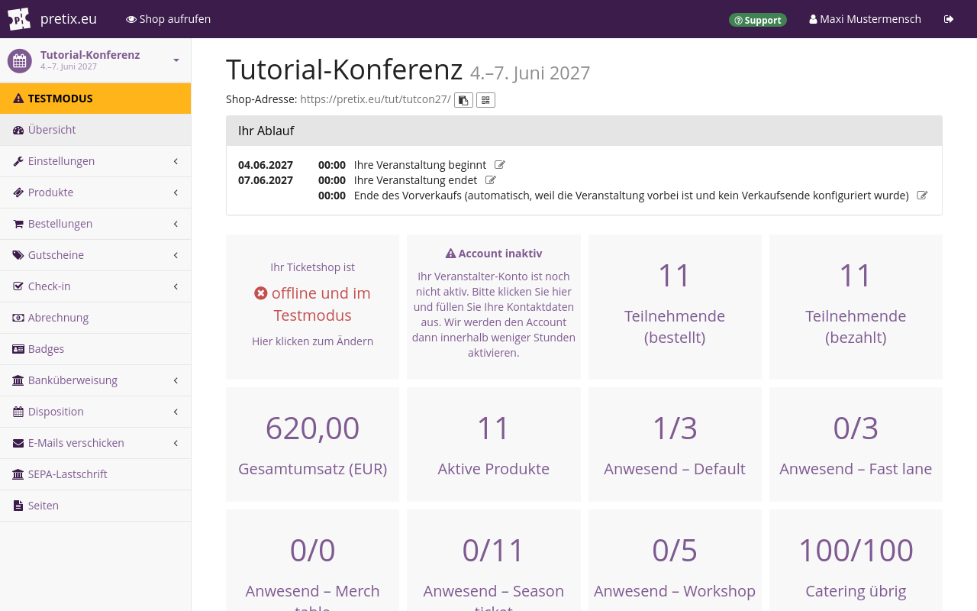Expand the Produkte menu
Screen dimensions: 977x611
point(95,192)
